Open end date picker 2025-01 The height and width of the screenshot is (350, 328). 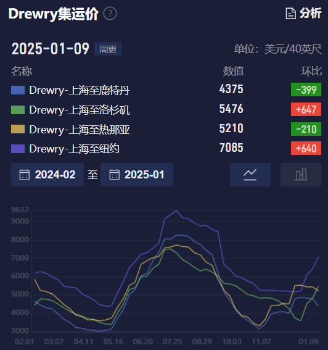[137, 175]
